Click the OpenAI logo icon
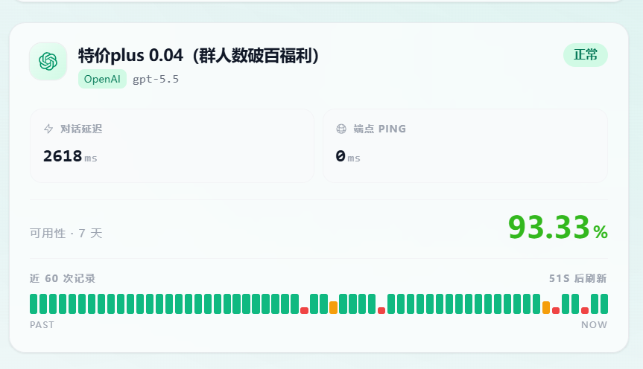 pos(48,62)
